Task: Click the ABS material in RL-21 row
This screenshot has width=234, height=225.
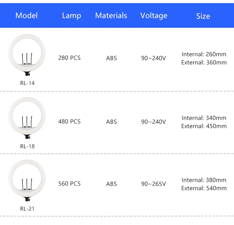Action: (111, 184)
